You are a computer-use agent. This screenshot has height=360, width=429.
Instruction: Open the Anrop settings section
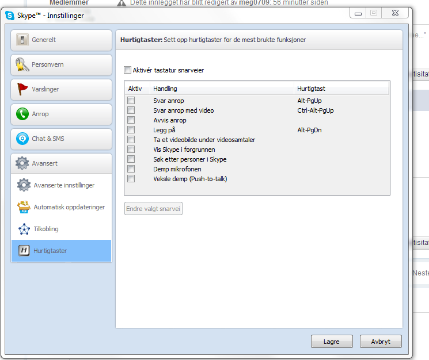61,114
